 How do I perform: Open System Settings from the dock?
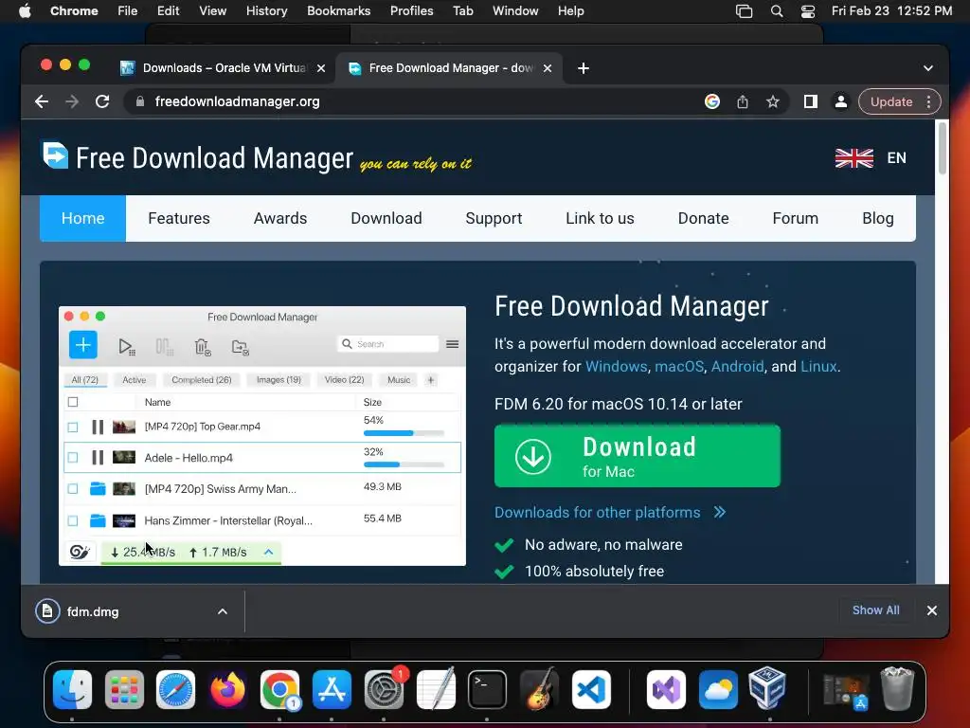(384, 689)
